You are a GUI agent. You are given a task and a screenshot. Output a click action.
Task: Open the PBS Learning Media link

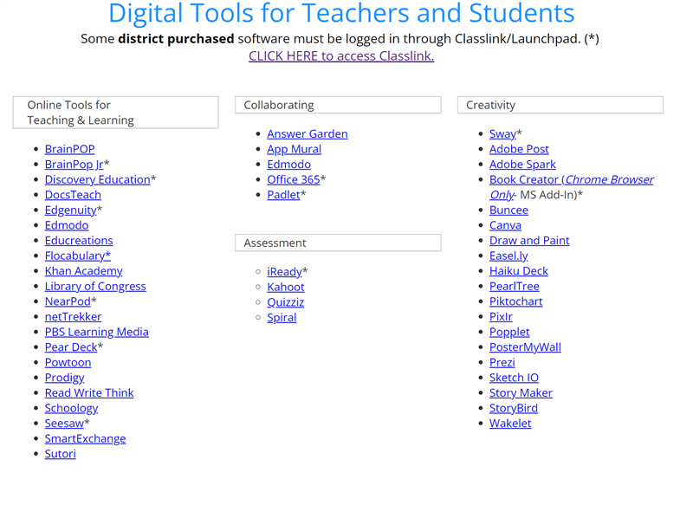pos(97,332)
